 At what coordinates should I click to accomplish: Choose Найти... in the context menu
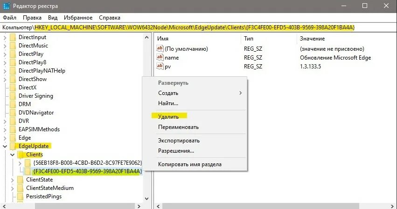(x=168, y=103)
